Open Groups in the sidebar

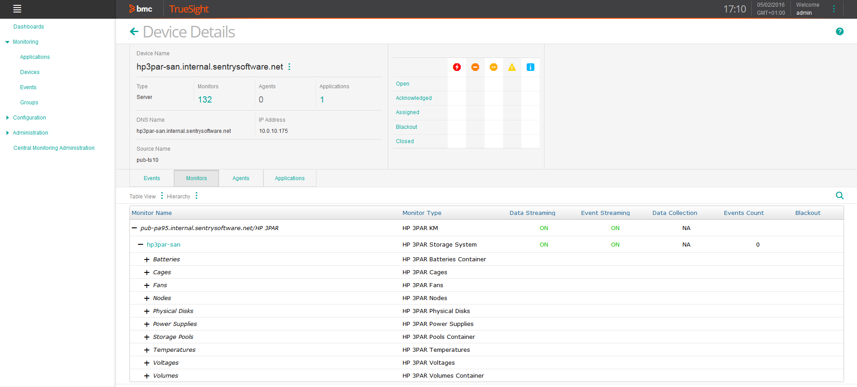pos(29,103)
